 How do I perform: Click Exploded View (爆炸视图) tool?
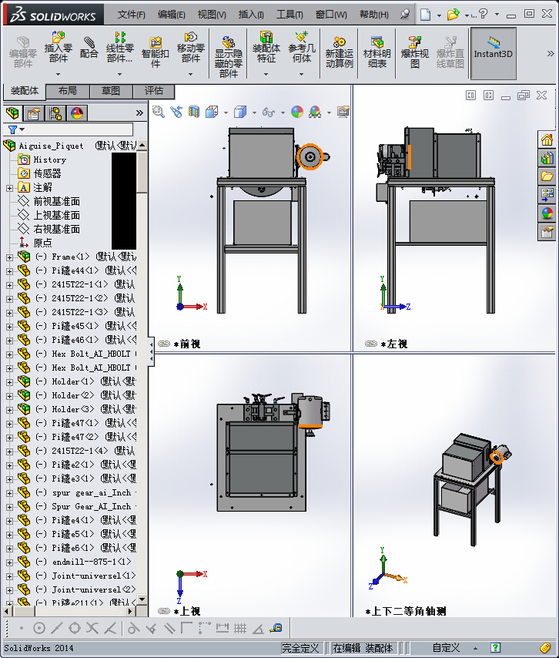click(x=415, y=52)
